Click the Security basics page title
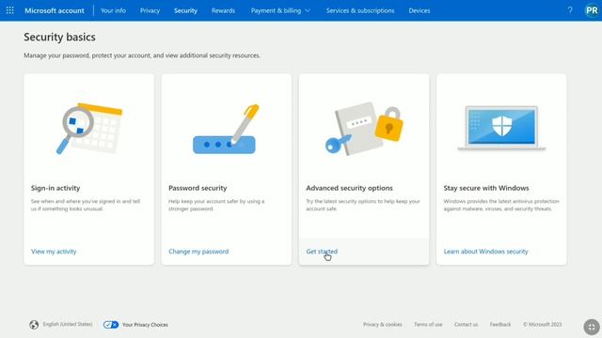The height and width of the screenshot is (338, 602). pos(59,38)
